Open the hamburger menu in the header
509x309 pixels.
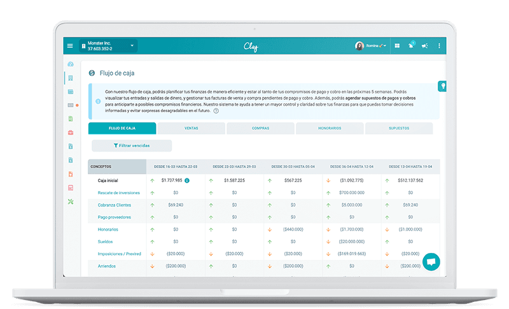[70, 46]
